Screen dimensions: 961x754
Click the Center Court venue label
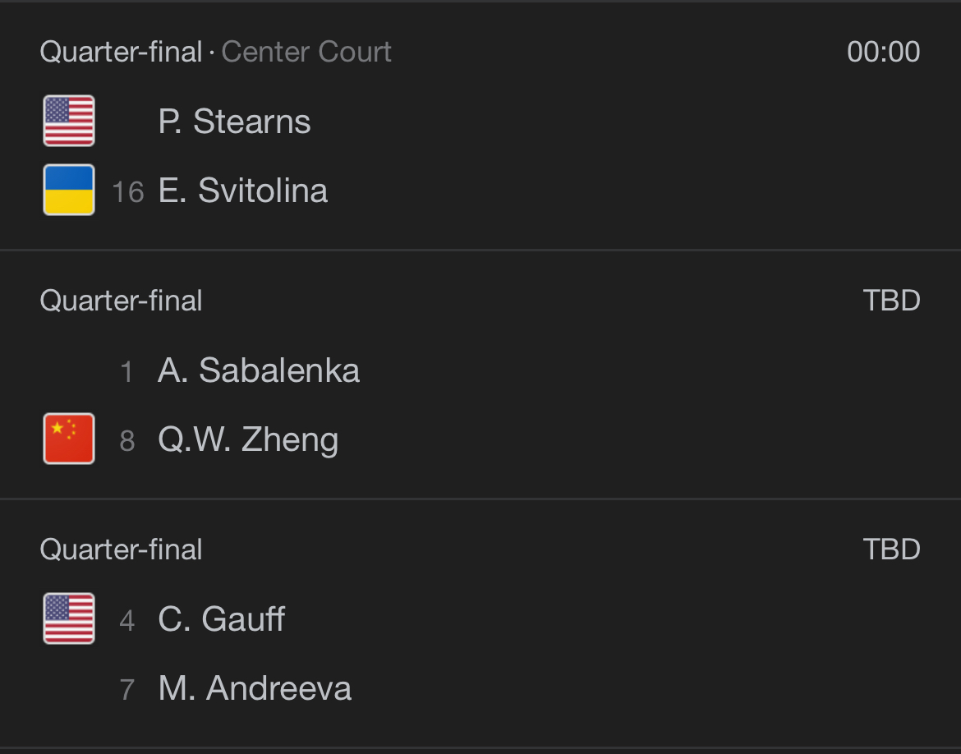pos(306,52)
